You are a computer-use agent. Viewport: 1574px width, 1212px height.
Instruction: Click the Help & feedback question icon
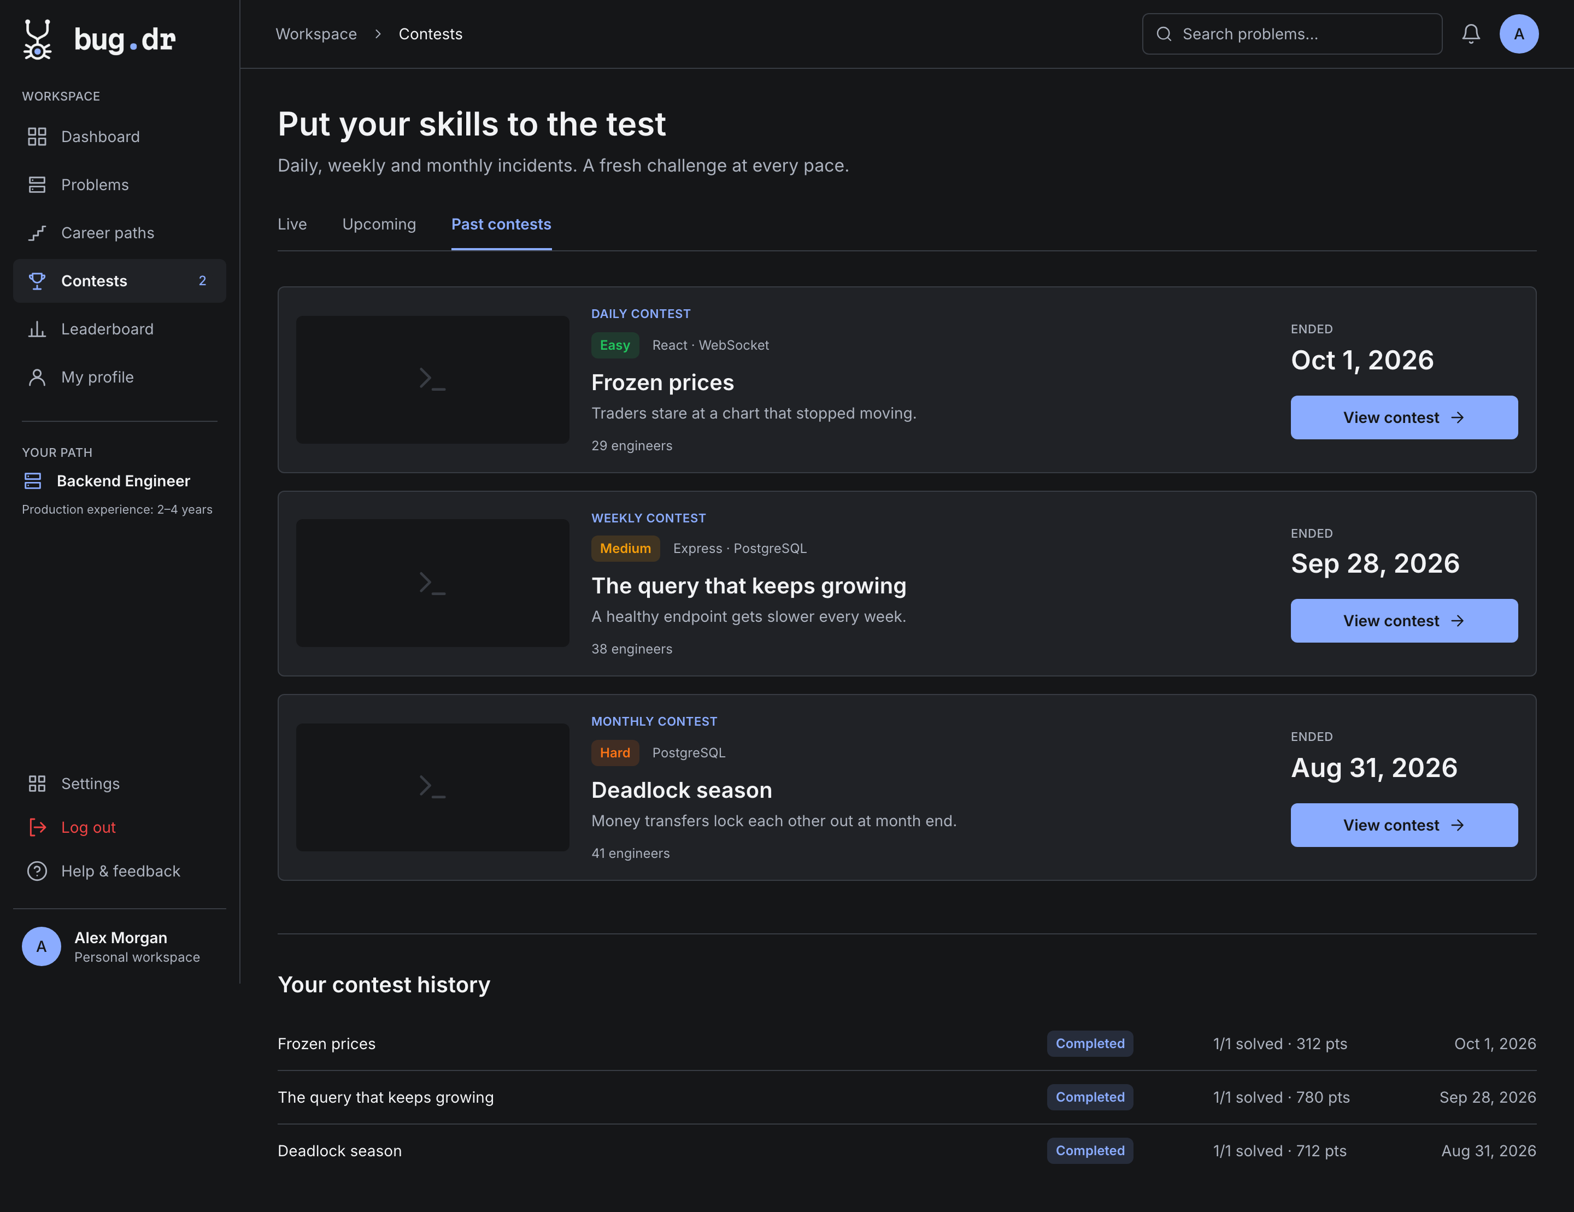pos(37,871)
